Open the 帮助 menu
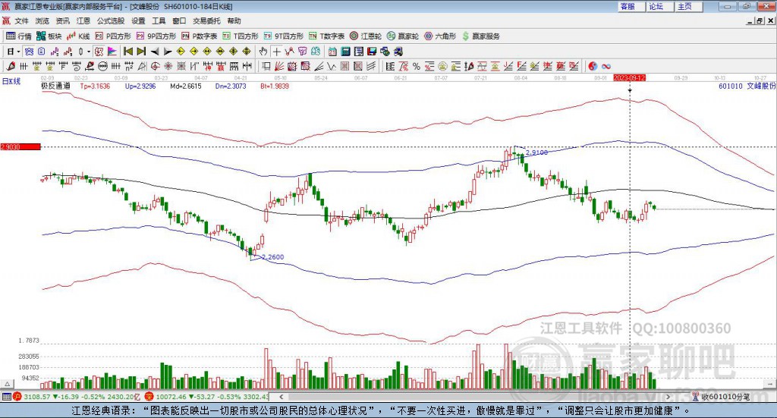The image size is (777, 418). [x=234, y=20]
